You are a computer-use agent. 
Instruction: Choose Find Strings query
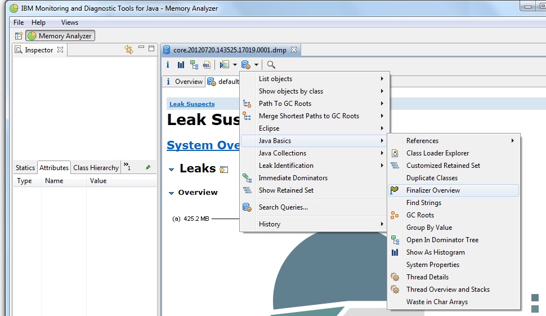point(454,203)
